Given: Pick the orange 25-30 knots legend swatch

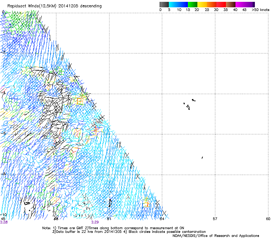Looking at the screenshot, I should 212,4.
